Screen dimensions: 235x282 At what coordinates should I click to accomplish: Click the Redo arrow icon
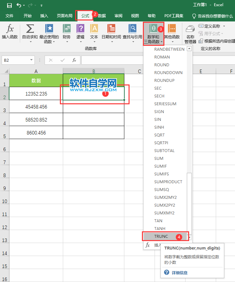pos(30,6)
